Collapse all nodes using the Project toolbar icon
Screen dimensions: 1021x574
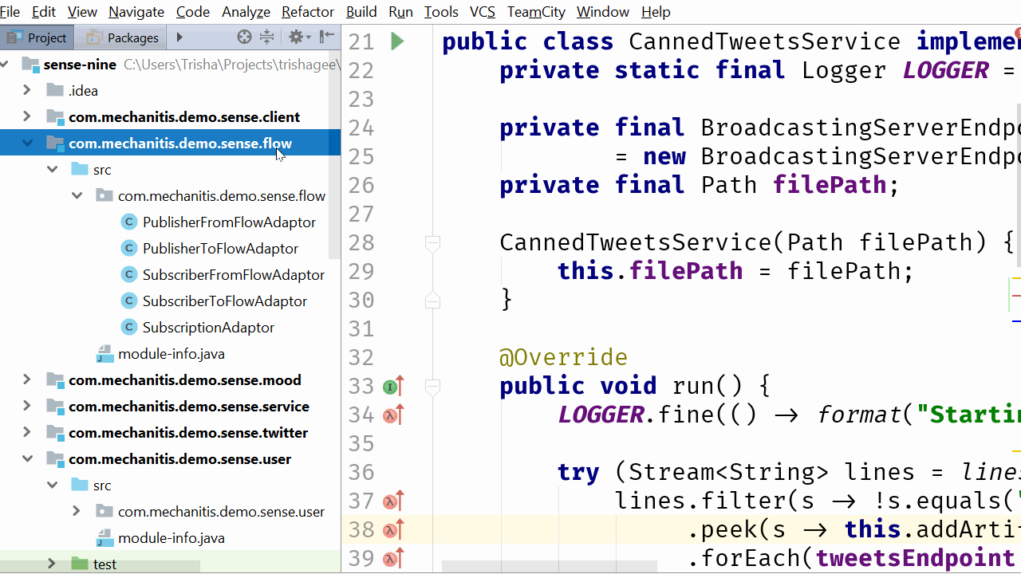(x=267, y=36)
